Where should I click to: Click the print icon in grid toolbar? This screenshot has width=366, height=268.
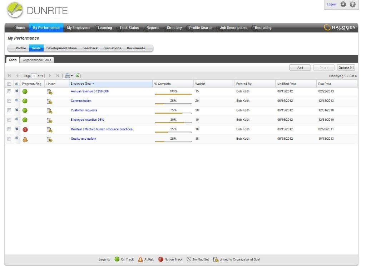click(68, 76)
